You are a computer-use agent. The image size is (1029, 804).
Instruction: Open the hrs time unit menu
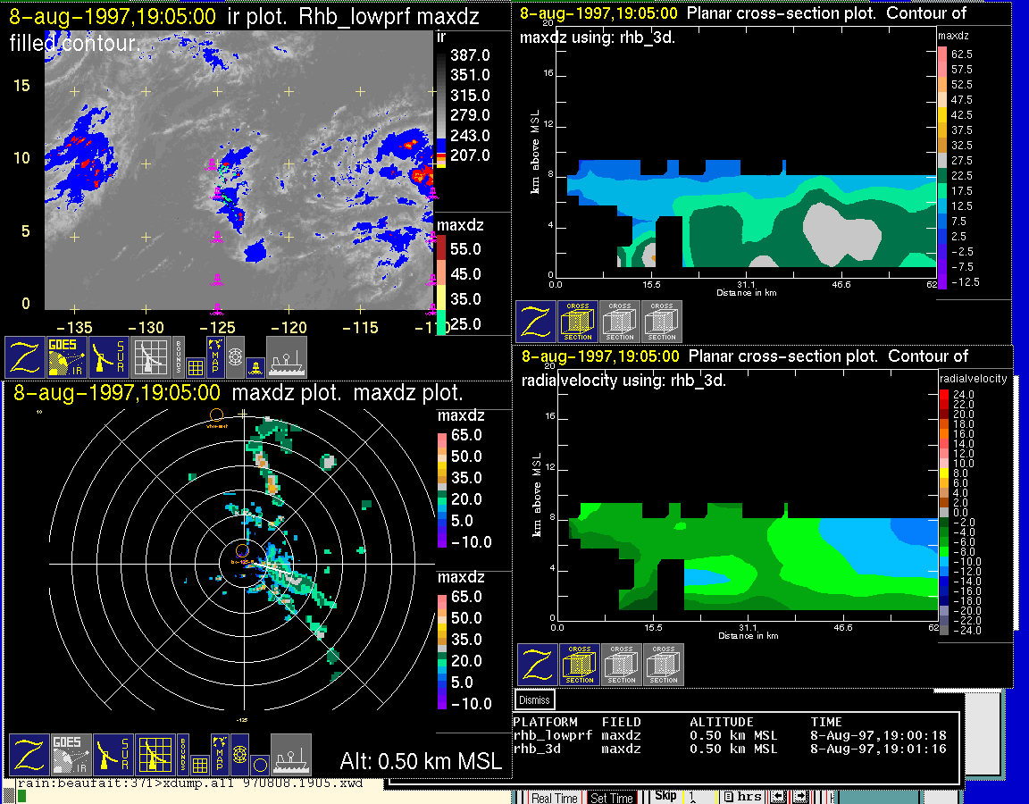[x=742, y=797]
